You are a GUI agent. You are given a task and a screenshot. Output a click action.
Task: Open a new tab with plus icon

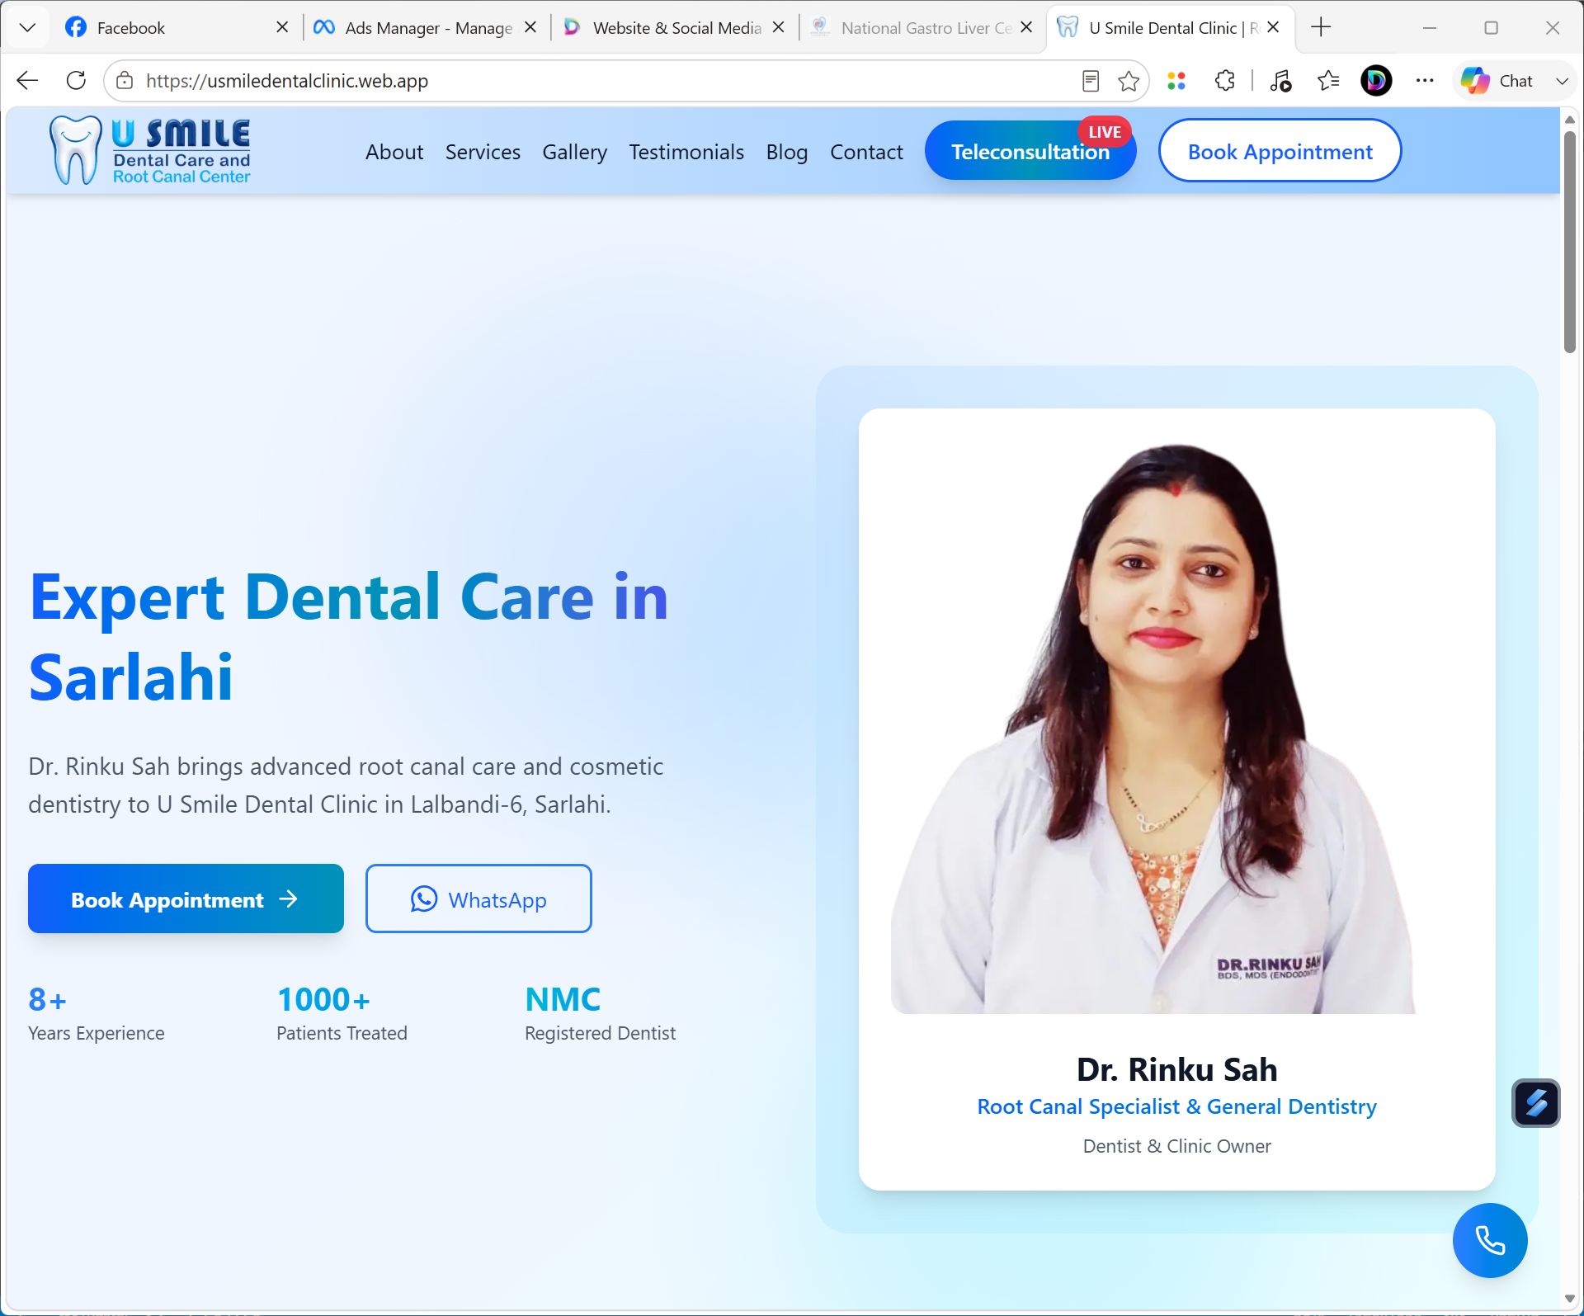1321,27
